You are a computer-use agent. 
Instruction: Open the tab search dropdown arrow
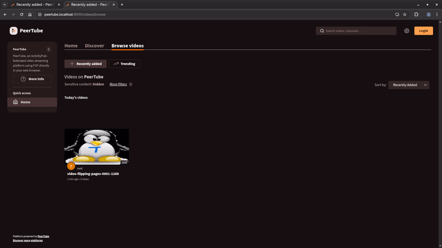point(5,5)
